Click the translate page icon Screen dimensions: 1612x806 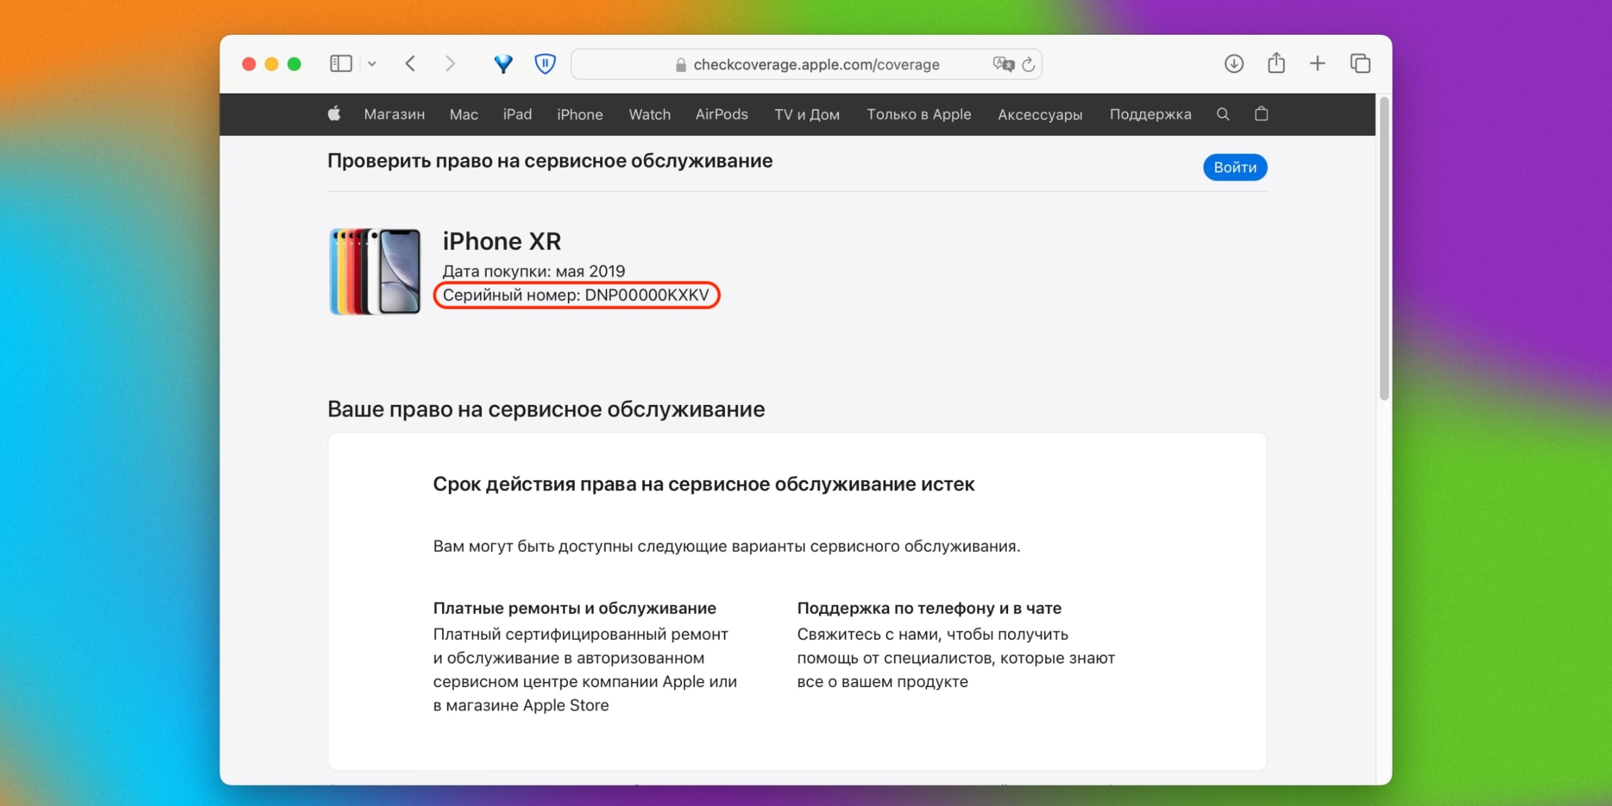coord(1002,64)
